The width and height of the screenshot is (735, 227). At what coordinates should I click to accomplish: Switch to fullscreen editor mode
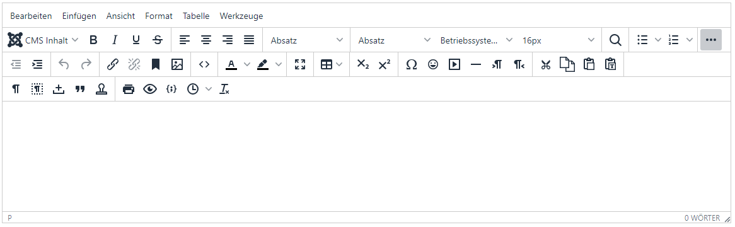pos(300,65)
